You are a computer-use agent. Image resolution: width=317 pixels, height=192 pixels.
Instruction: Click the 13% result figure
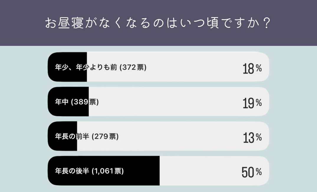coord(252,138)
